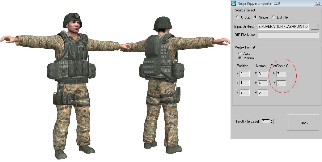
Task: Close the Ninja Ripper Importer window
Action: point(318,3)
